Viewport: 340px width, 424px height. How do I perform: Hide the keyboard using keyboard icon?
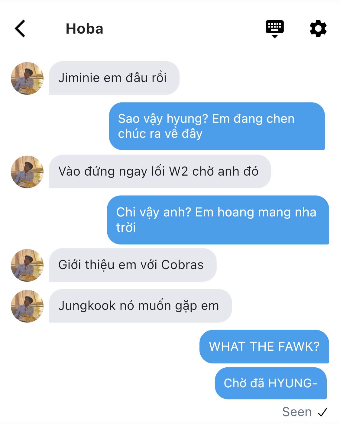pyautogui.click(x=274, y=29)
